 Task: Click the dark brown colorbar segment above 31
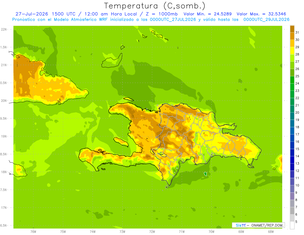(292, 29)
